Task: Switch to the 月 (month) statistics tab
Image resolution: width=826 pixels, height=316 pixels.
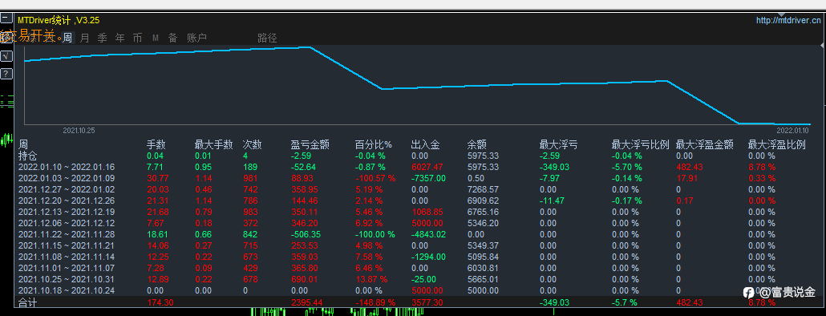Action: pos(85,38)
